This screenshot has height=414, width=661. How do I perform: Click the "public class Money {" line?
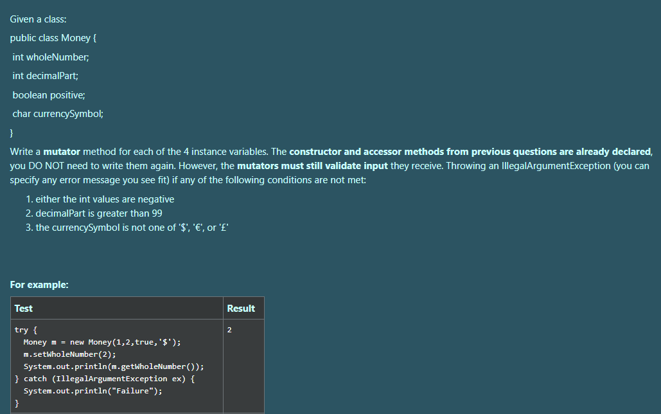(53, 38)
